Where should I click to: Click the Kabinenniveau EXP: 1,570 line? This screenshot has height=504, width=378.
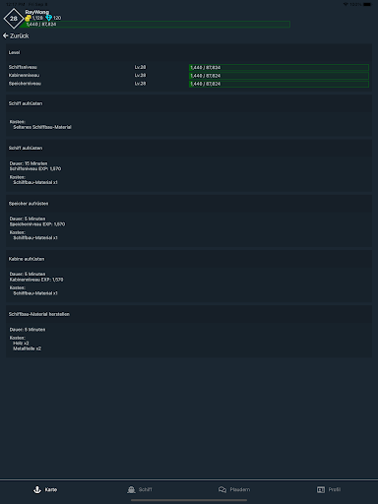(x=36, y=280)
